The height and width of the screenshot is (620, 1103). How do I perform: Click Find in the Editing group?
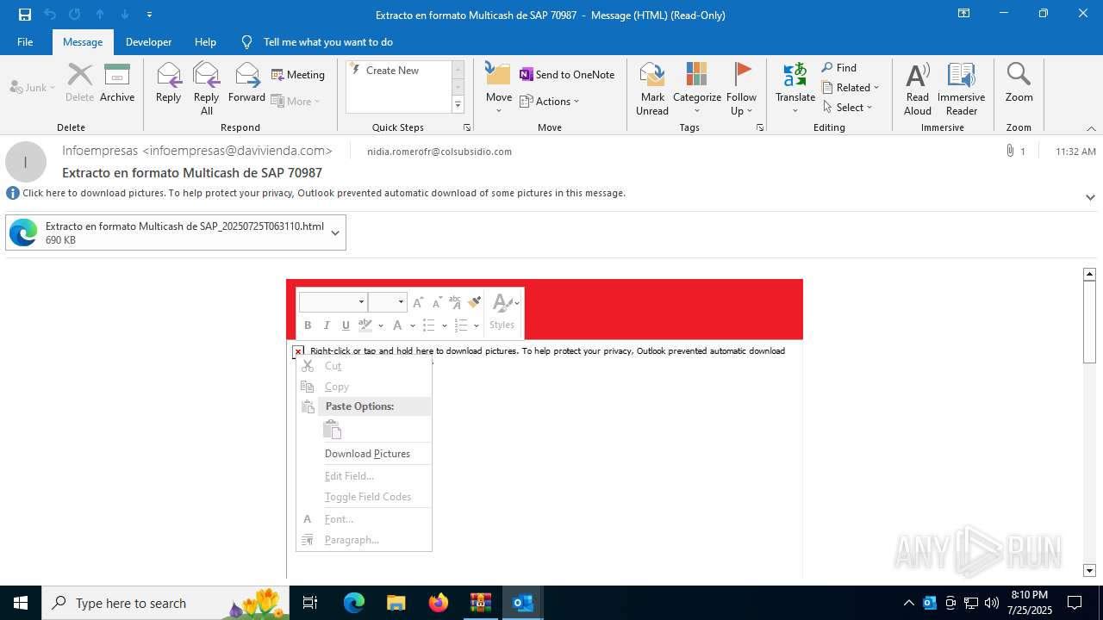point(839,67)
